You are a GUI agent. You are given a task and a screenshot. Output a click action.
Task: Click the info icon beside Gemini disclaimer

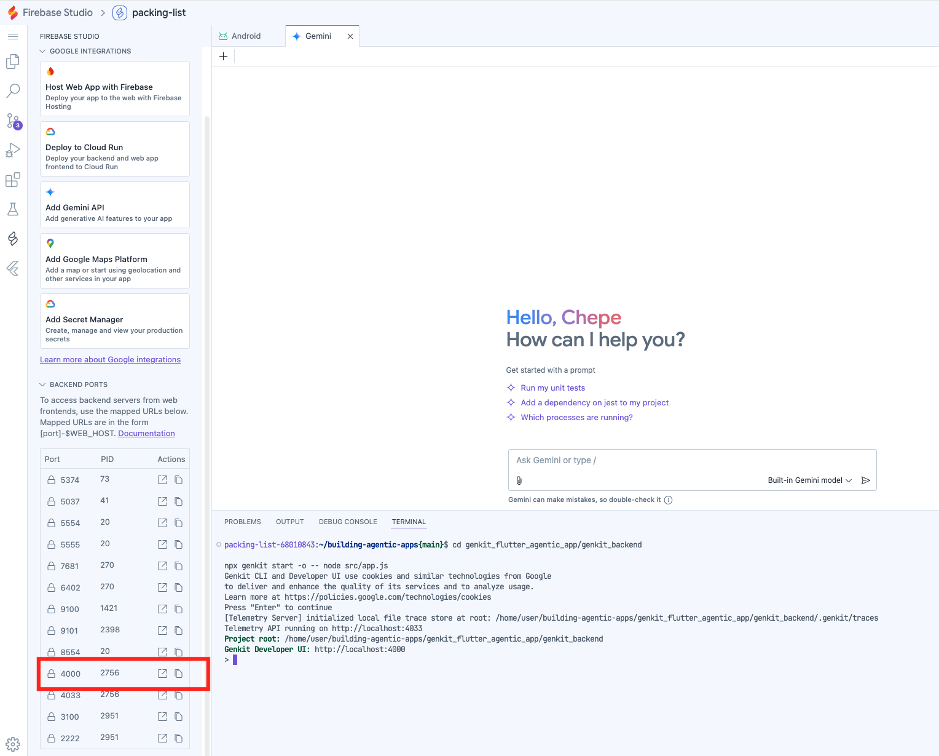coord(668,500)
